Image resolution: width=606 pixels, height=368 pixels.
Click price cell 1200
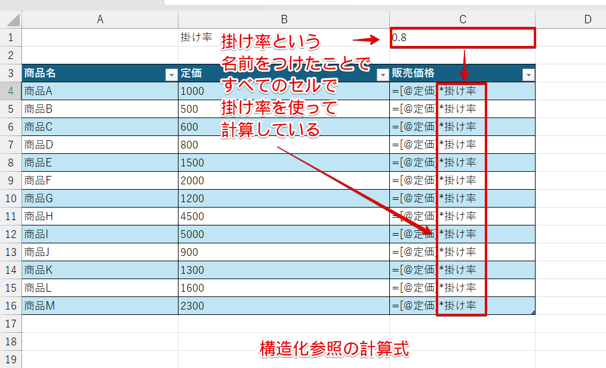coord(284,199)
